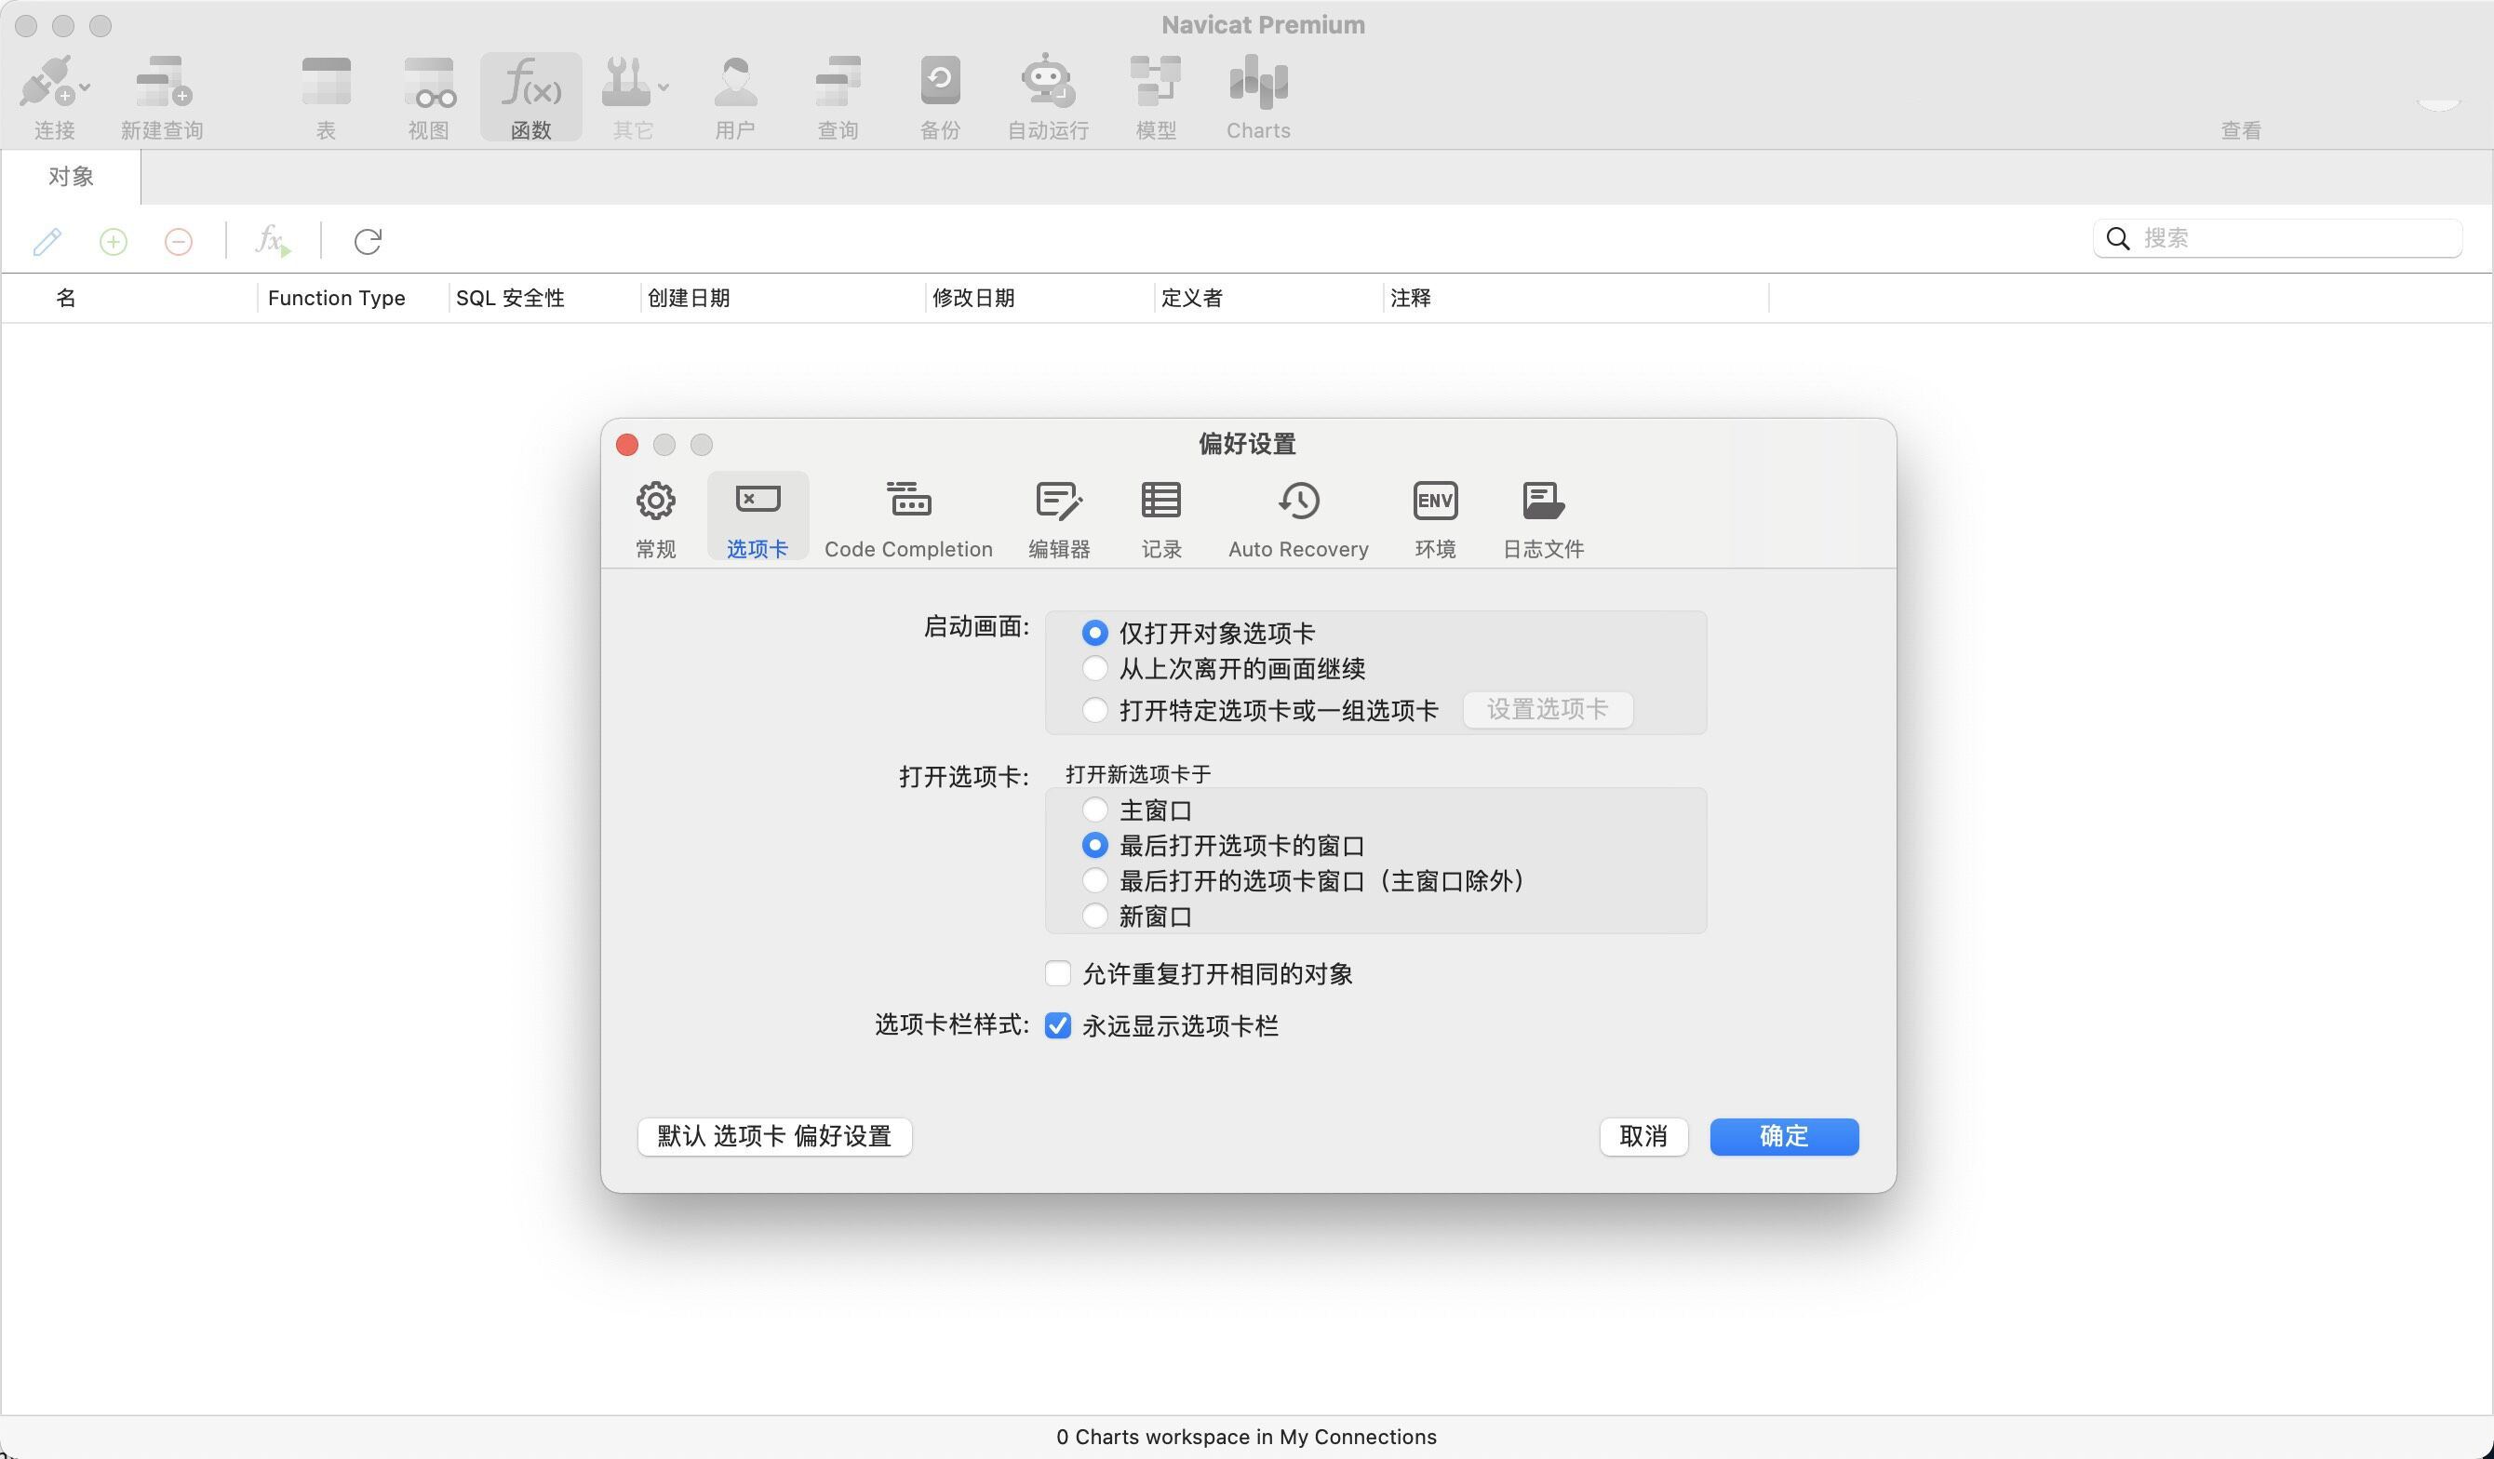Click status text 0 Charts workspace in My Connections
The width and height of the screenshot is (2494, 1459).
(1246, 1437)
